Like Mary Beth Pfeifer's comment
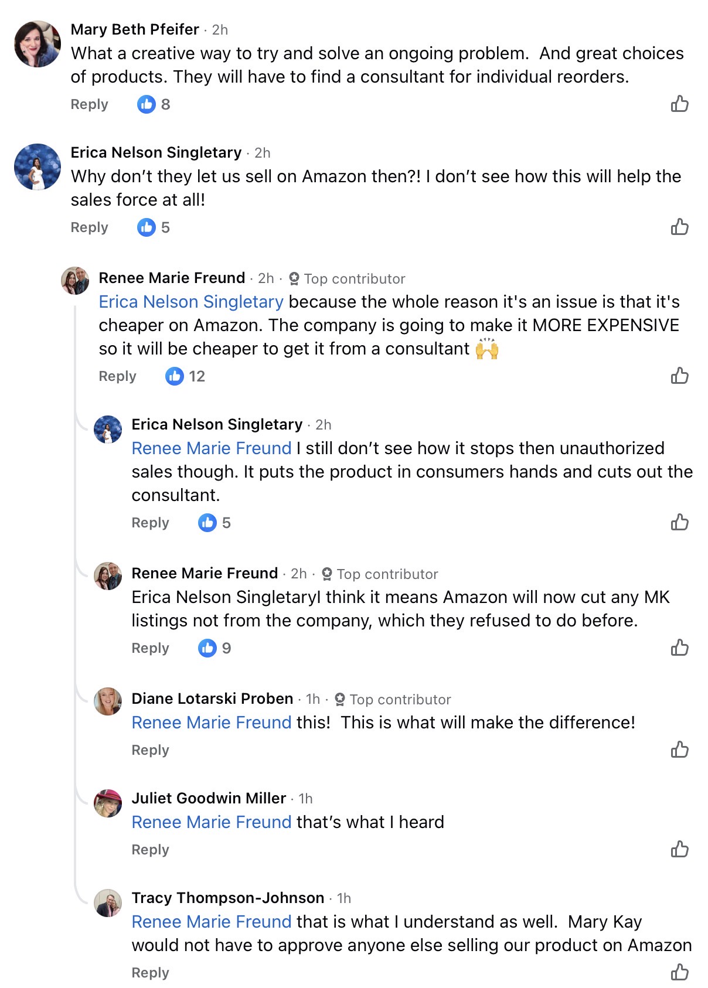This screenshot has width=708, height=988. coord(679,104)
